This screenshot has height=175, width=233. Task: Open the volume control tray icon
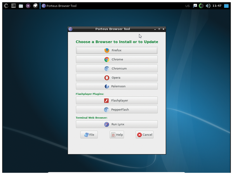point(208,6)
